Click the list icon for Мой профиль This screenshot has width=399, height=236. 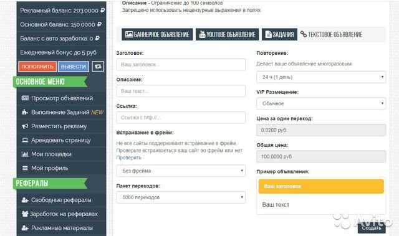(x=25, y=168)
